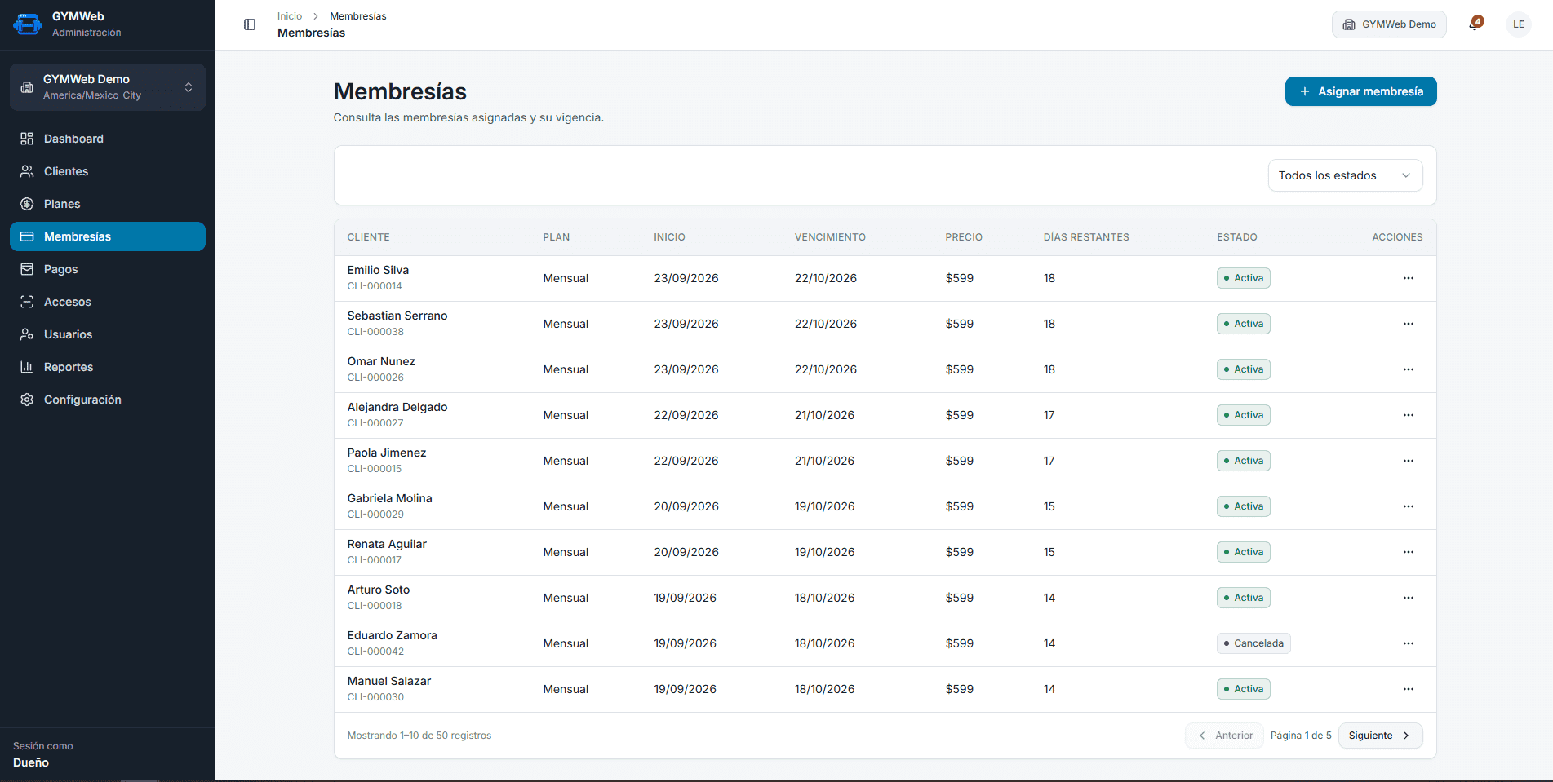Image resolution: width=1553 pixels, height=782 pixels.
Task: Click the Activa badge for Emilio Silva
Action: (x=1243, y=278)
